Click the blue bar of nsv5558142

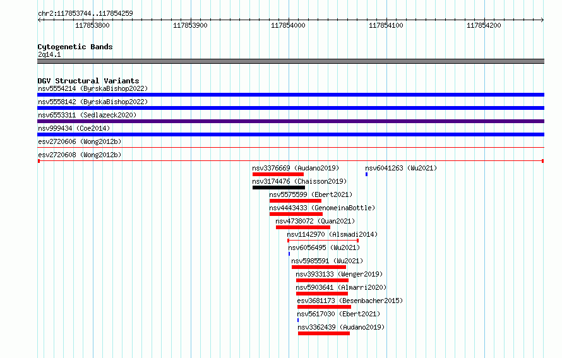290,108
